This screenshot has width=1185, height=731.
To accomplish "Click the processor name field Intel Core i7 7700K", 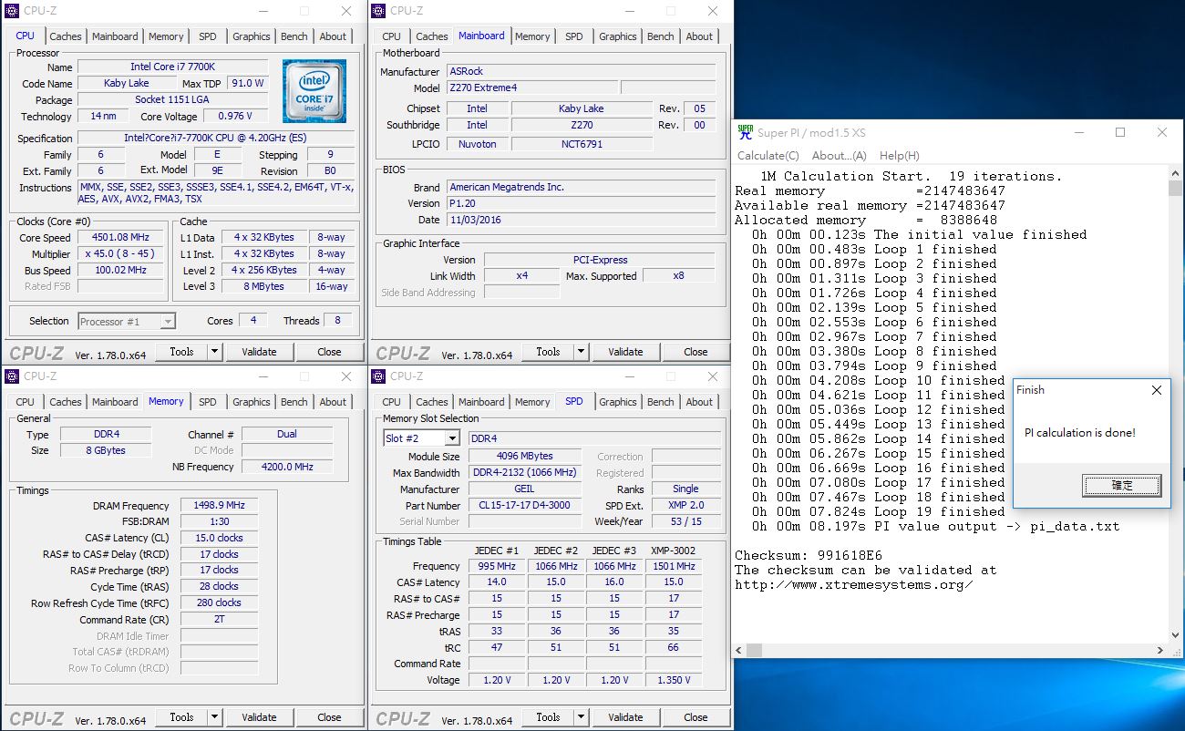I will pyautogui.click(x=173, y=67).
